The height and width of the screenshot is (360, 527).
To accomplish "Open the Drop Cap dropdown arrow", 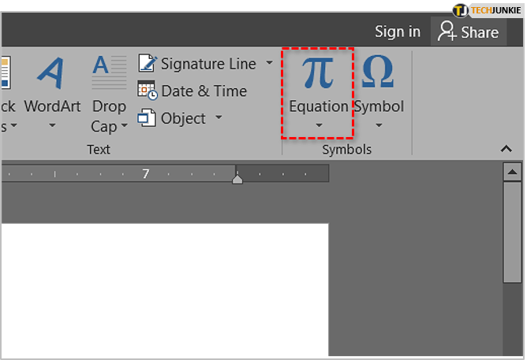I will click(125, 127).
